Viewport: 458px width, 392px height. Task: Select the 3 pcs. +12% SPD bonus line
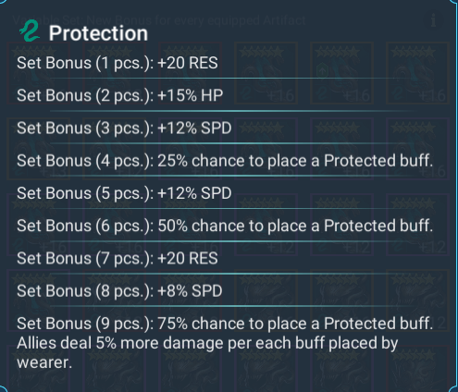[124, 128]
